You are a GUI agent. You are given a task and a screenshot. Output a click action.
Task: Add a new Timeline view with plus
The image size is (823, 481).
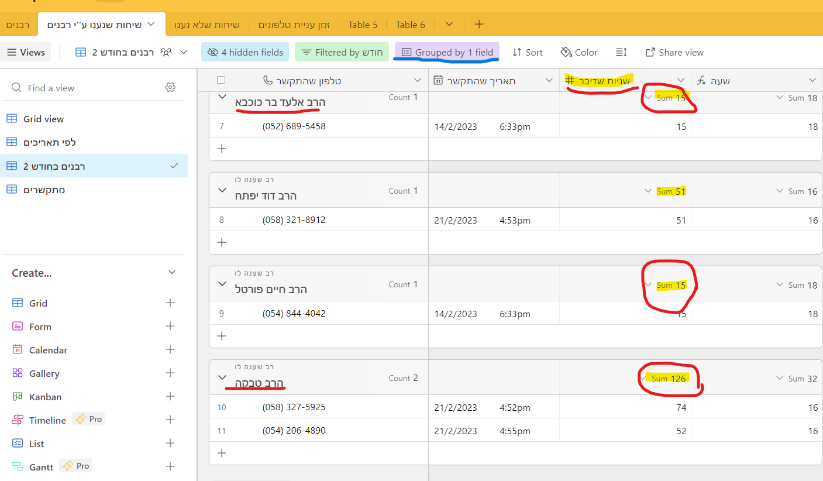(170, 420)
